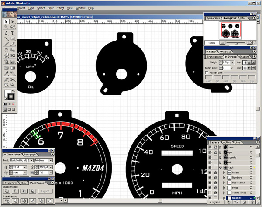
Task: Select the Hand tool
Action: coord(7,84)
